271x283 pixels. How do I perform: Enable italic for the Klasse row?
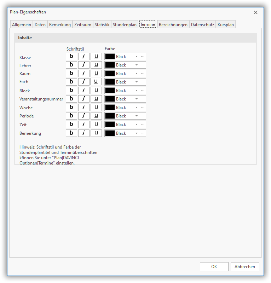click(83, 56)
